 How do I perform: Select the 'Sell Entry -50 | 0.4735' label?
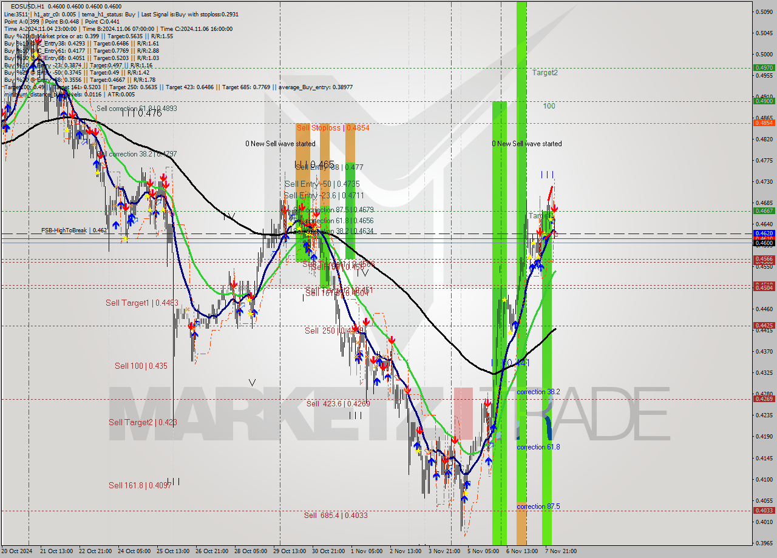[x=322, y=184]
